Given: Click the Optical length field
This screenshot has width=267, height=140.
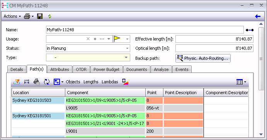Looking at the screenshot, I should coord(214,48).
